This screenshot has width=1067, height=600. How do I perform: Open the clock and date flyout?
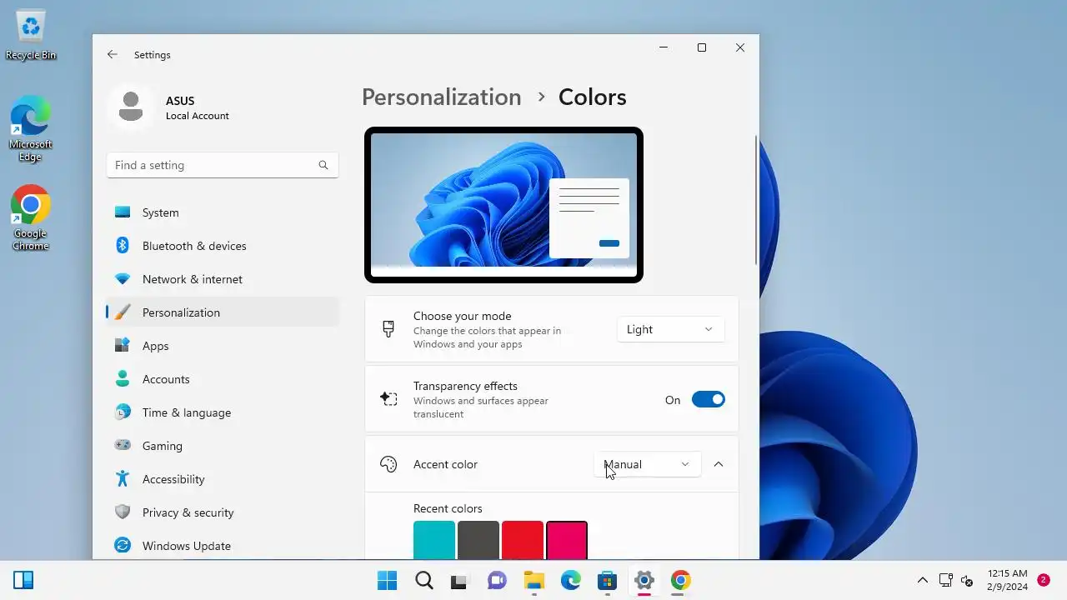1007,580
